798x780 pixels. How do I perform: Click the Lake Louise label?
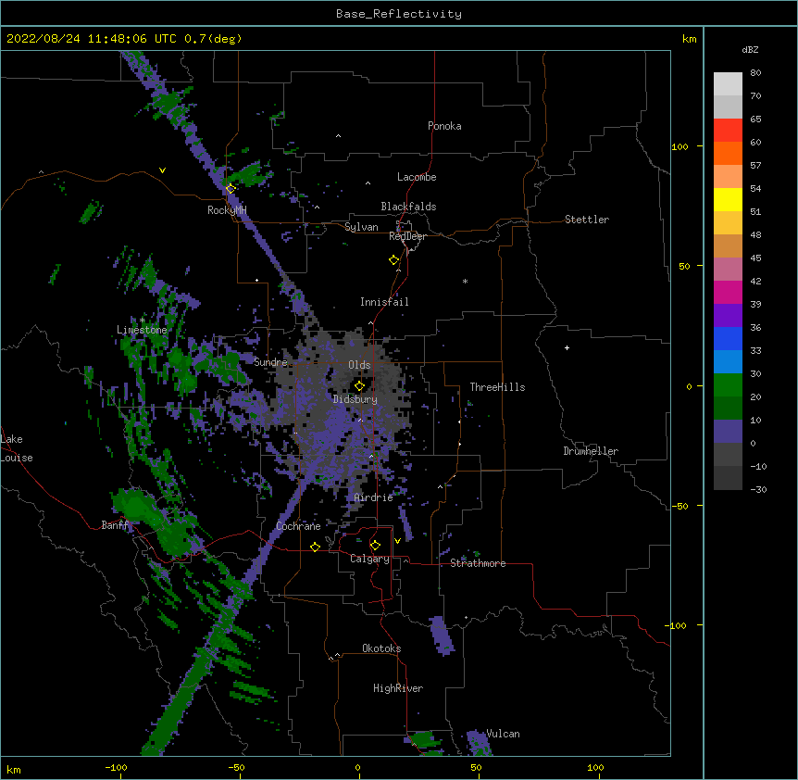[x=17, y=448]
